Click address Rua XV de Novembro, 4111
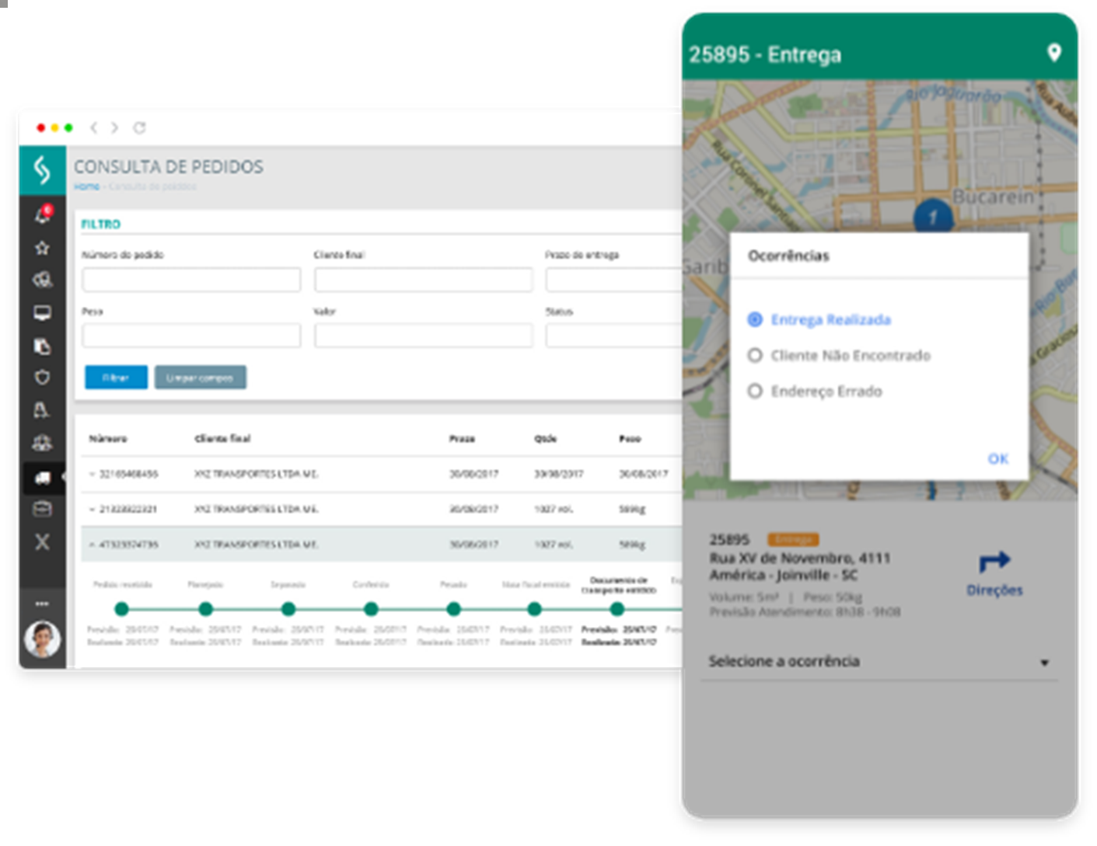 click(800, 558)
